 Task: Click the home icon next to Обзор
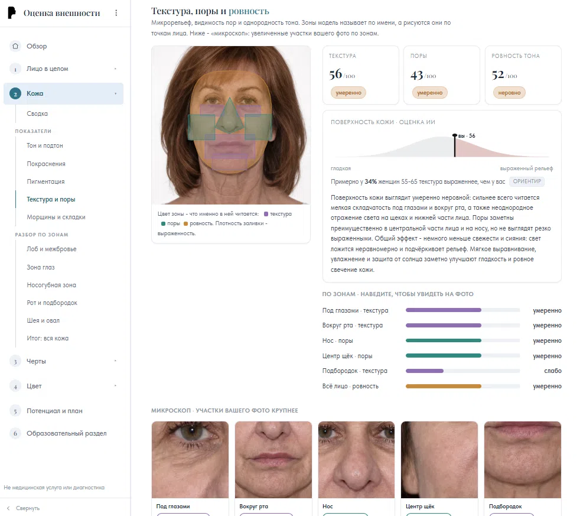15,46
